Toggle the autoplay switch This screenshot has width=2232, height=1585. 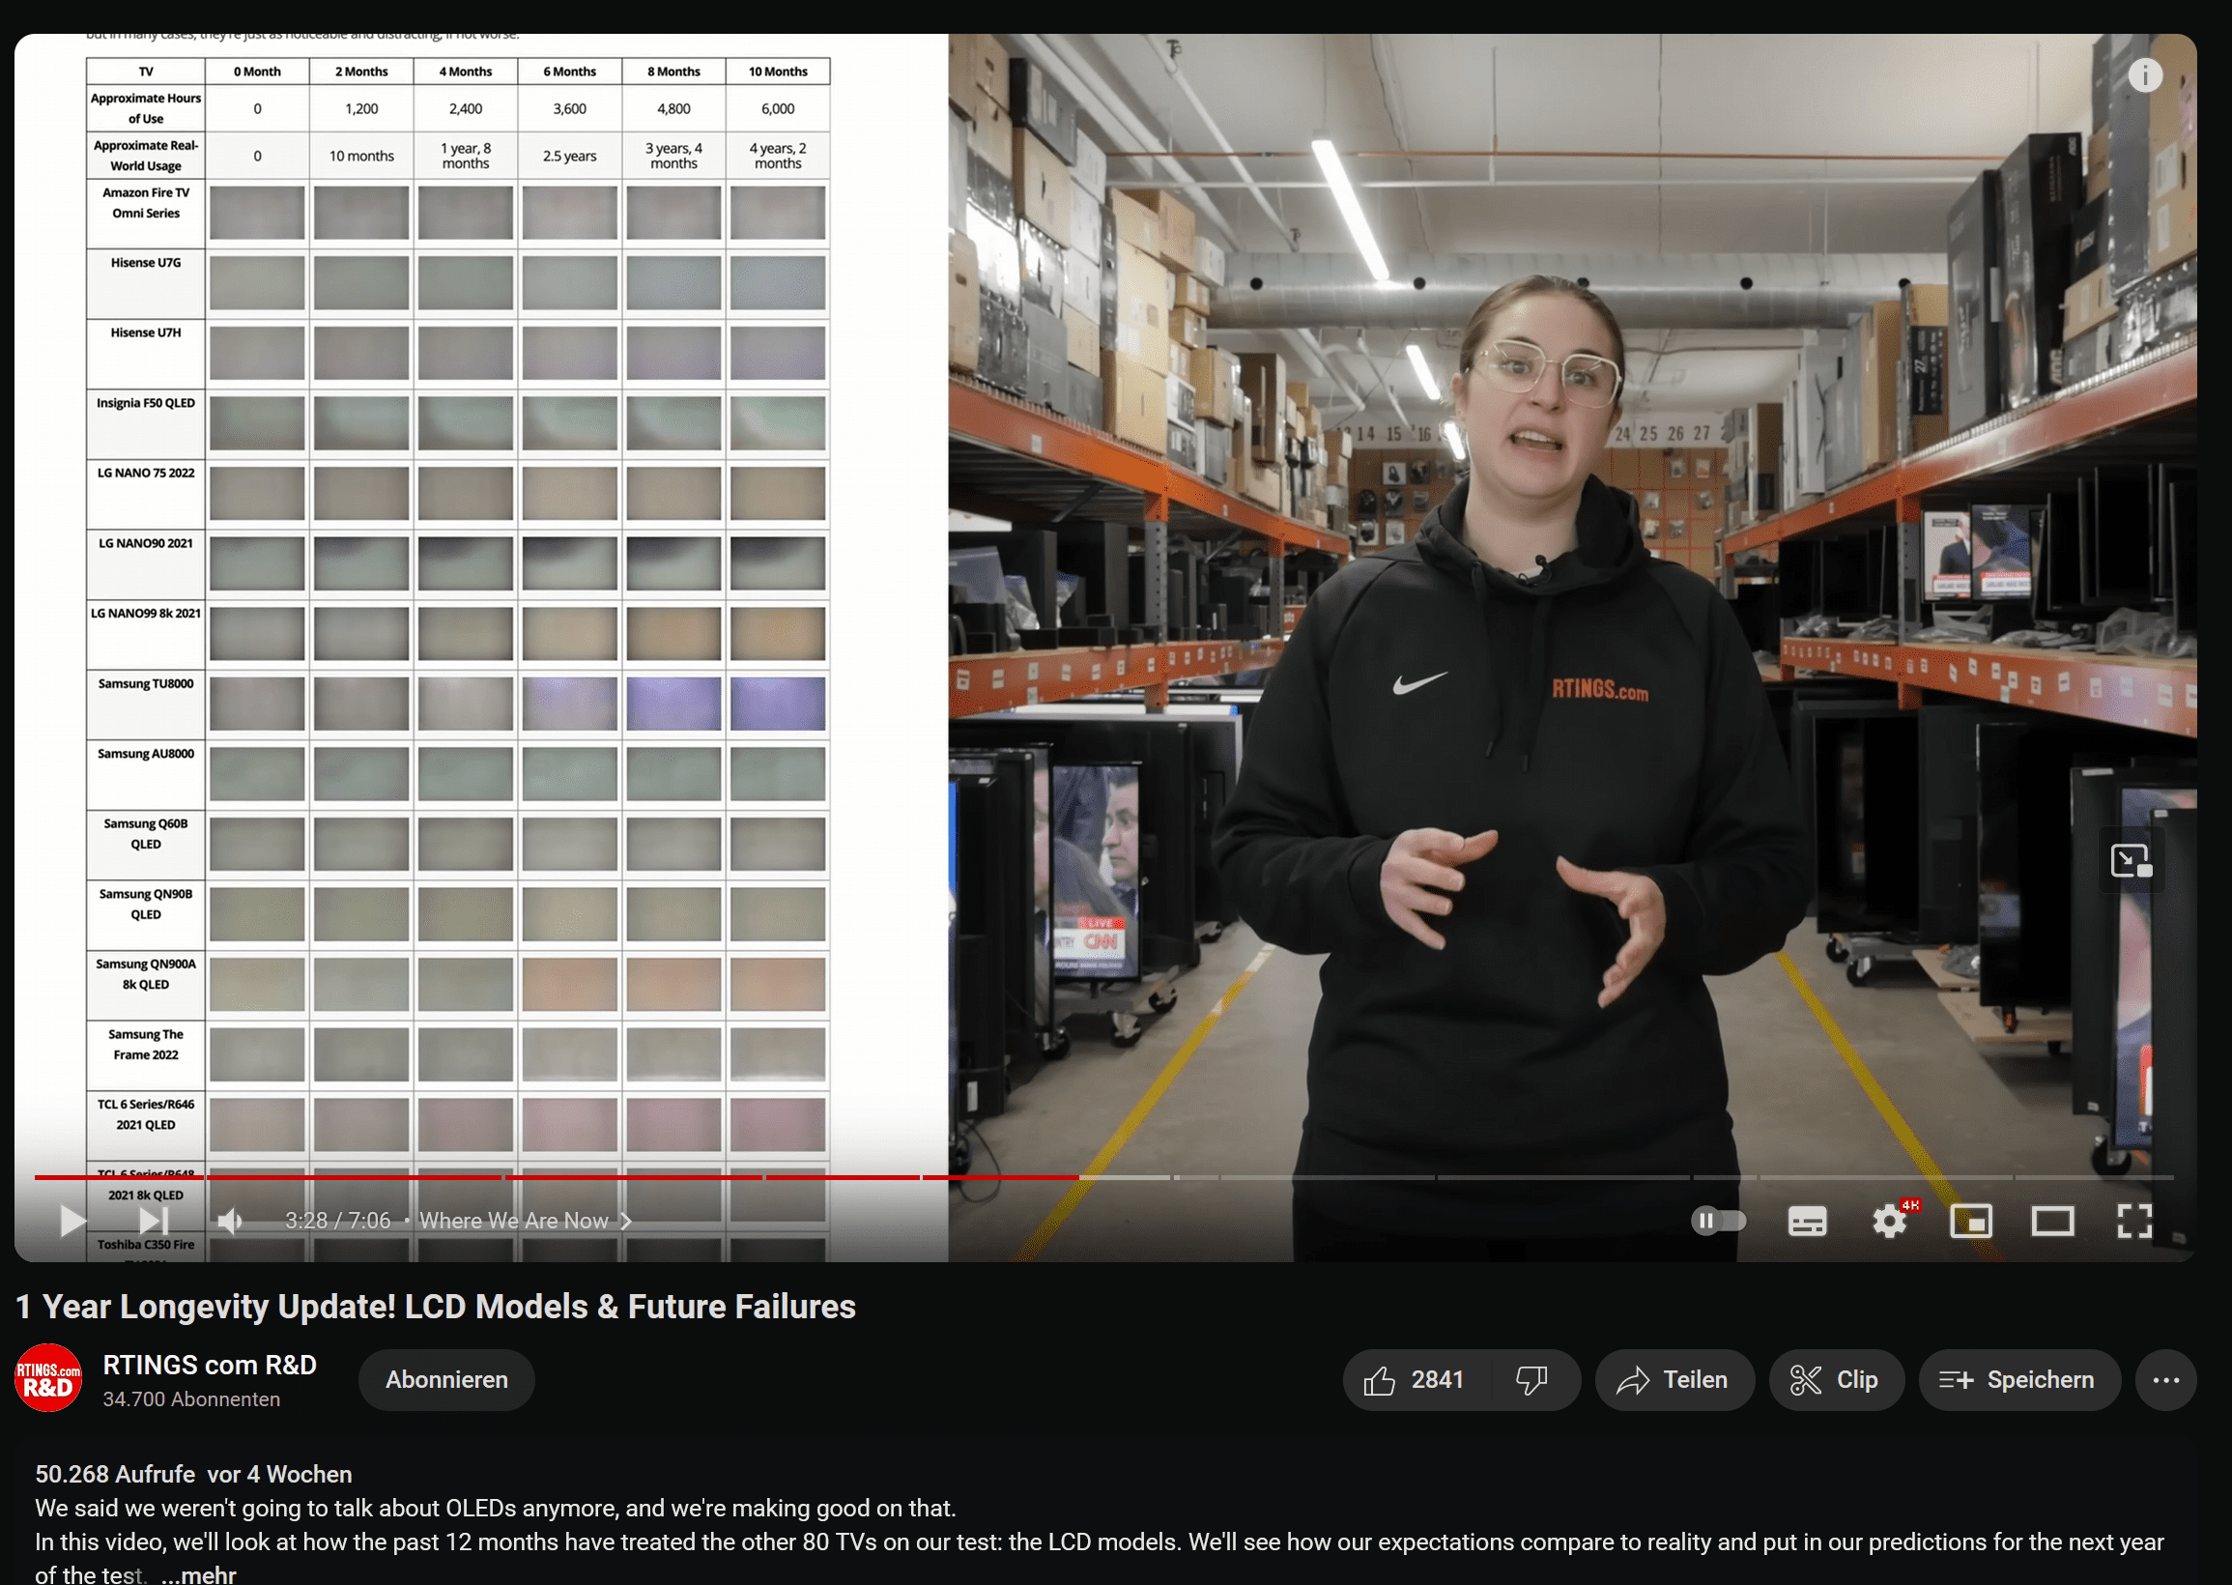tap(1718, 1220)
